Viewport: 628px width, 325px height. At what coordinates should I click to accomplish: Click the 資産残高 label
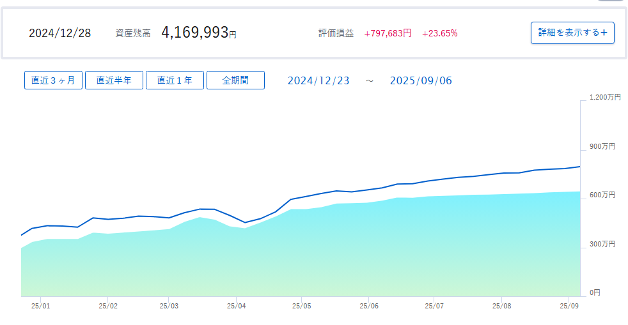(133, 33)
